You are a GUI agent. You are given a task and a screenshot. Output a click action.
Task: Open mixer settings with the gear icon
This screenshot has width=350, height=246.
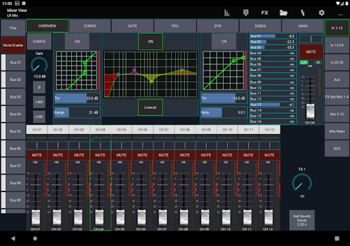(322, 13)
